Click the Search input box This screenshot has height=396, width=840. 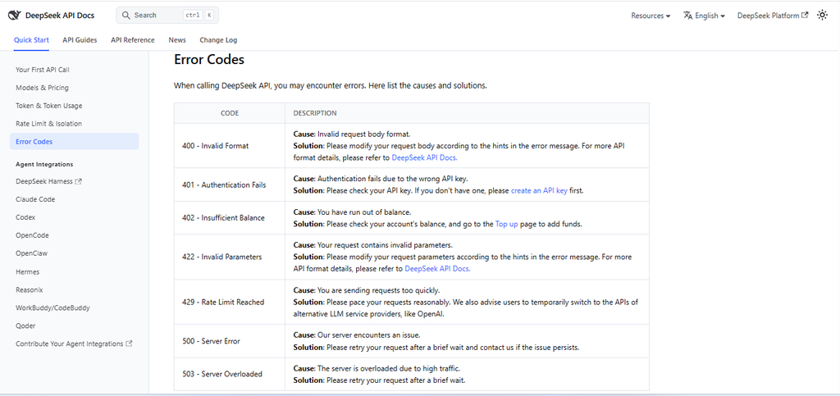(x=167, y=16)
